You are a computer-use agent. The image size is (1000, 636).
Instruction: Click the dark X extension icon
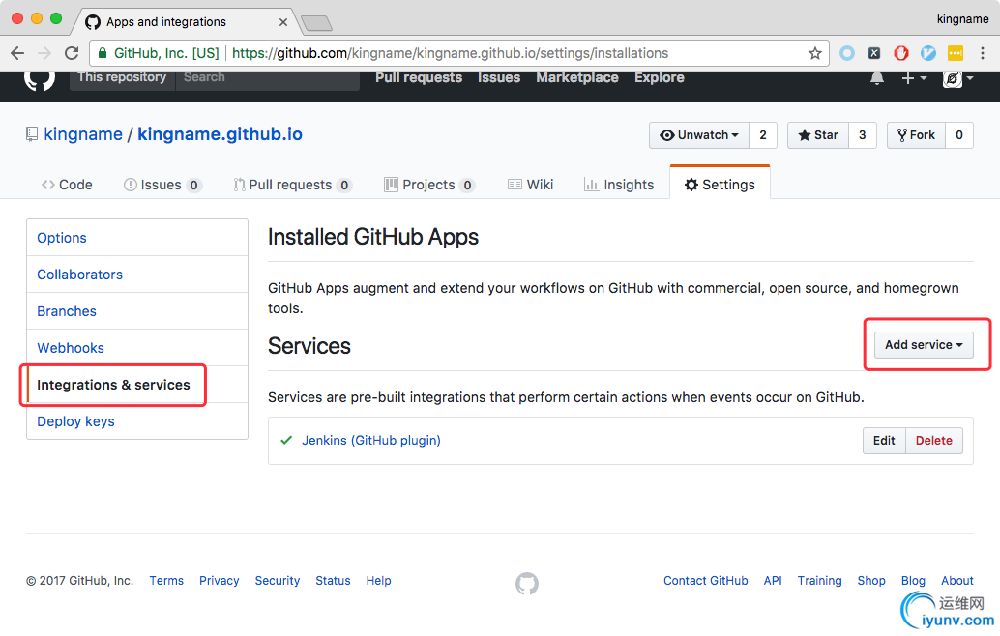coord(874,53)
